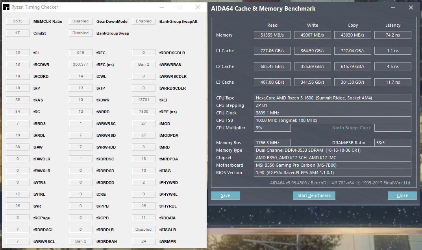Select the CPU Stepping field ZP-B1

pyautogui.click(x=332, y=105)
